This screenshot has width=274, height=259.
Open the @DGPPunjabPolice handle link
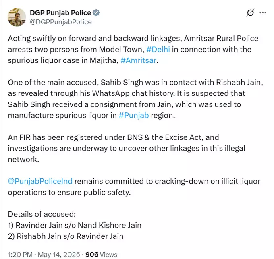pyautogui.click(x=61, y=22)
